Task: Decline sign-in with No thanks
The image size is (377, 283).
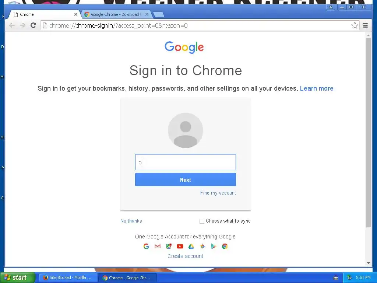Action: pyautogui.click(x=131, y=221)
